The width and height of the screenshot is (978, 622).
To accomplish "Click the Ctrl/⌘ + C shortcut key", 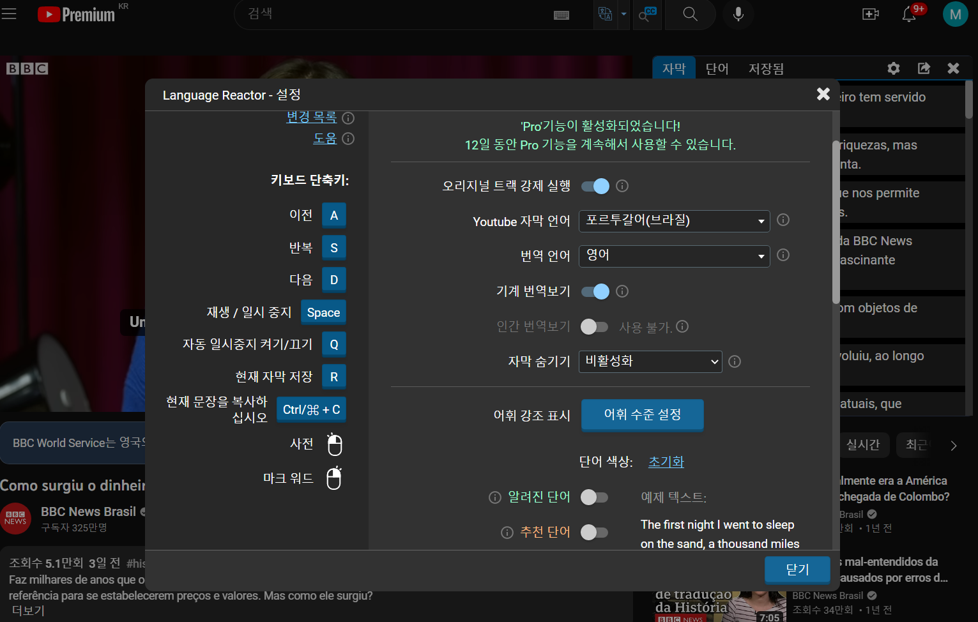I will click(x=311, y=409).
